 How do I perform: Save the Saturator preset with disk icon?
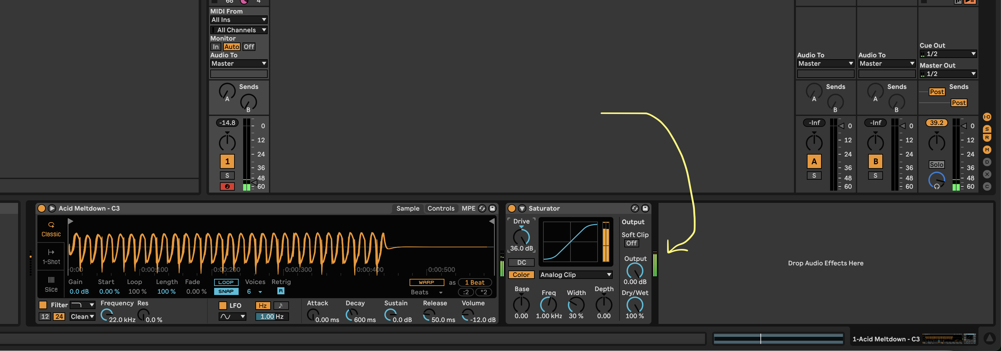[645, 208]
